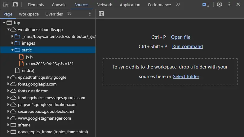Select the Sources tab
The image size is (244, 137).
(x=82, y=5)
